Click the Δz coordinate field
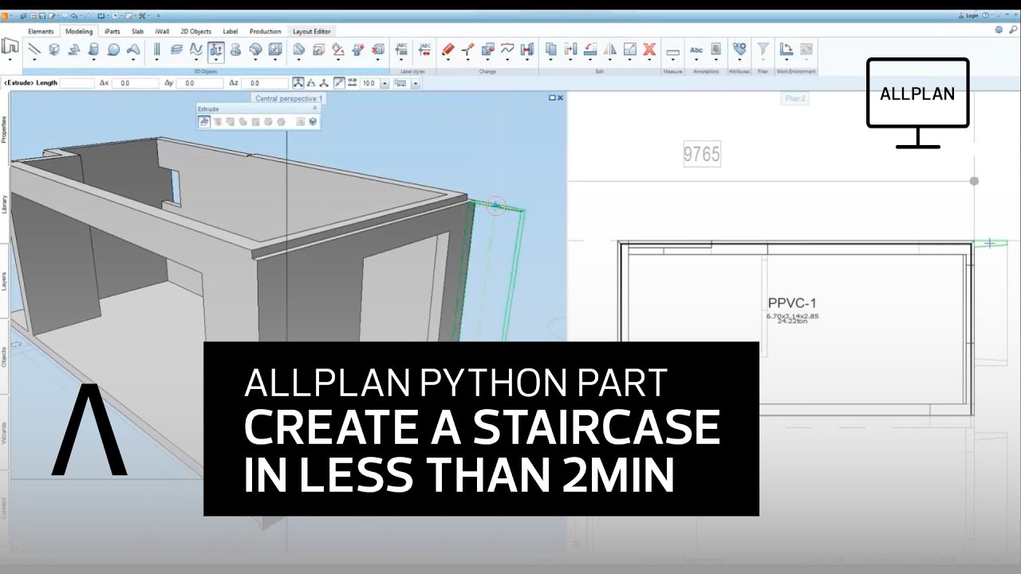The image size is (1021, 574). coord(265,83)
